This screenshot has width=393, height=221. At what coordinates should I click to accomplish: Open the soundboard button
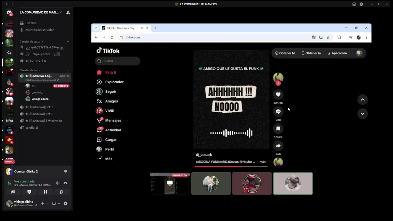61,192
